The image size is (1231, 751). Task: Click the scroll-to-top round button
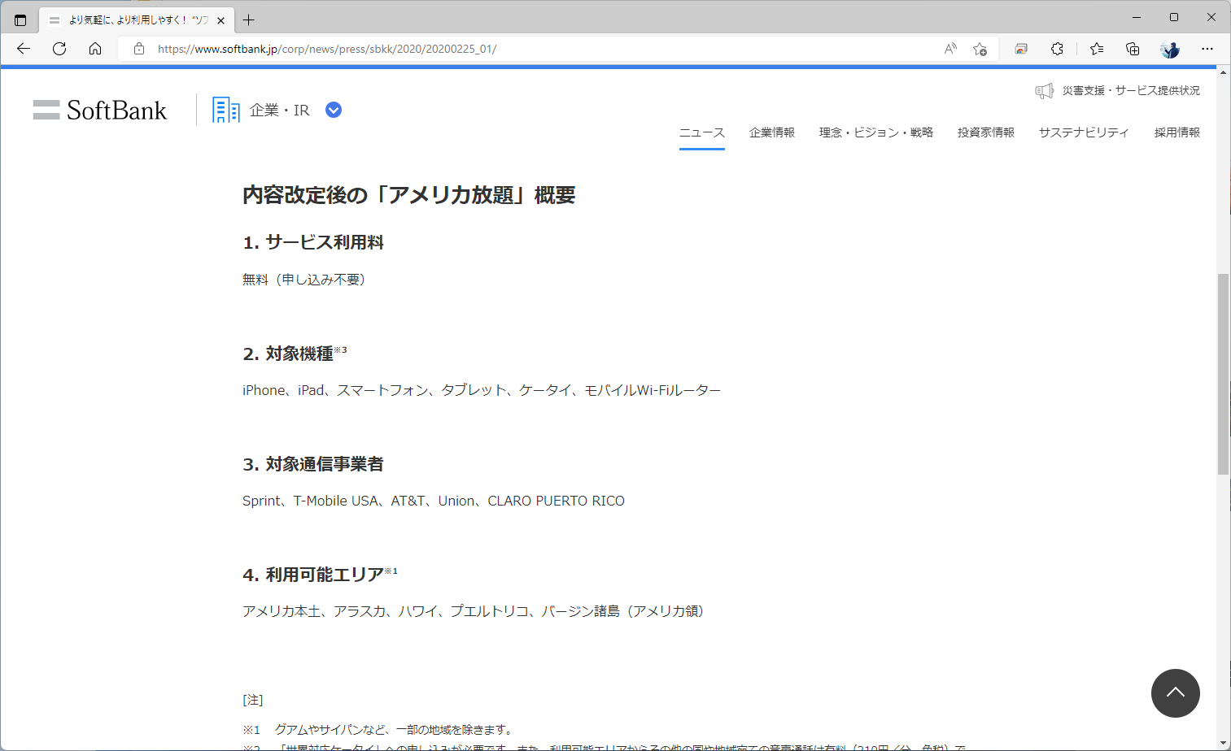pos(1176,693)
